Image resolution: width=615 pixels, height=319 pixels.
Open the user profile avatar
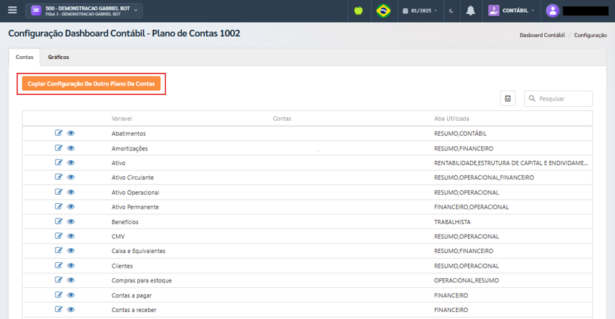click(x=553, y=10)
